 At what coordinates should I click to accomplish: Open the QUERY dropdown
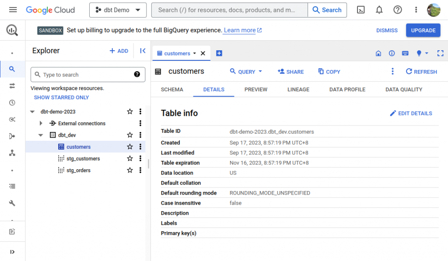point(246,72)
